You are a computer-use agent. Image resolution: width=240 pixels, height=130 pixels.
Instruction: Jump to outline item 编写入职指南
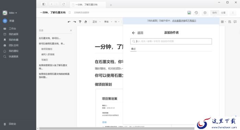pyautogui.click(x=48, y=54)
